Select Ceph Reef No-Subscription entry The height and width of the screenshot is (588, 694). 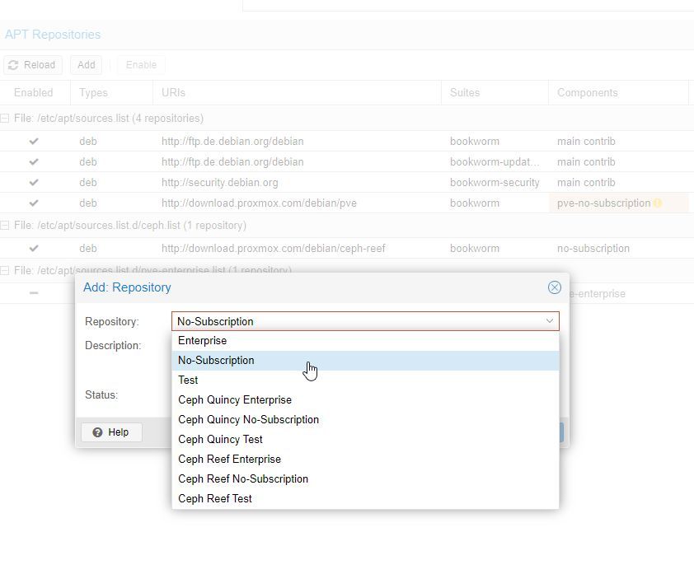pyautogui.click(x=365, y=478)
